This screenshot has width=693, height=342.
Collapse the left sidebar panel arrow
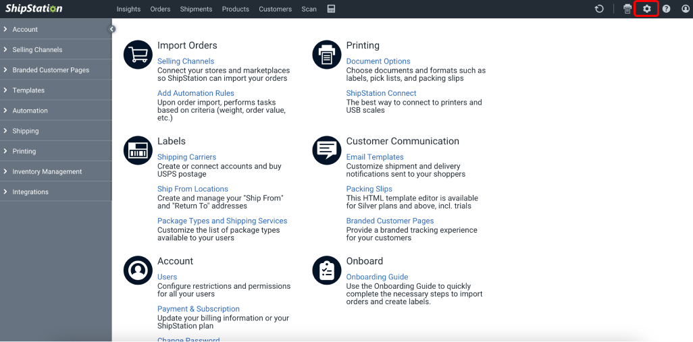click(112, 29)
